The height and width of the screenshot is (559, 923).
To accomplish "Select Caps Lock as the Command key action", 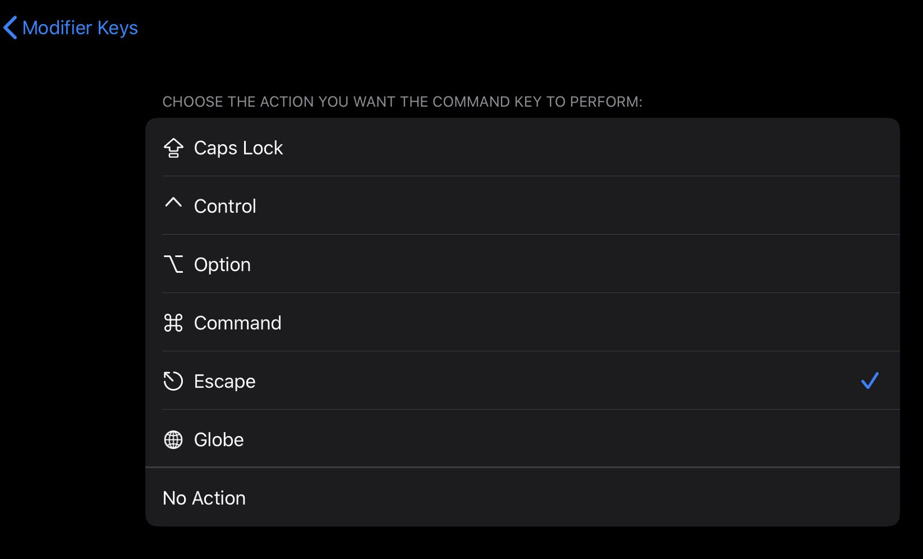I will (x=404, y=148).
